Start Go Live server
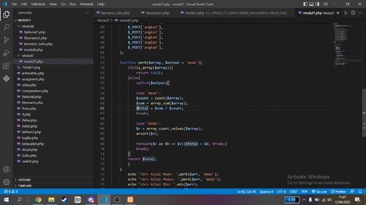 [x=319, y=191]
